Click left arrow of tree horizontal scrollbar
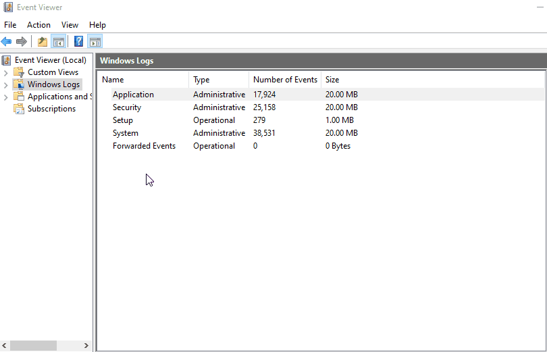 point(4,346)
